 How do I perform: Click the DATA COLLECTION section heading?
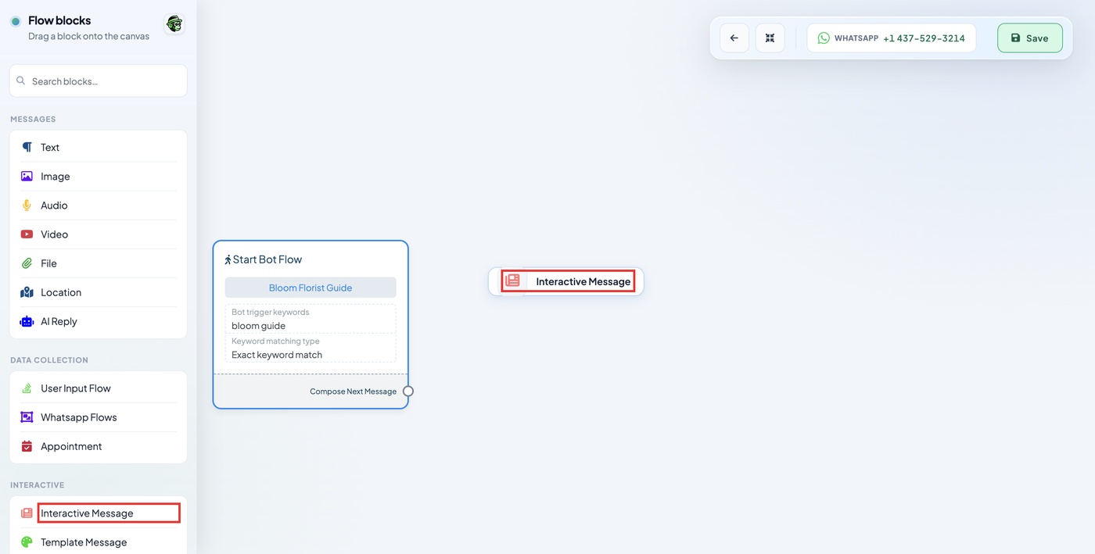click(49, 360)
